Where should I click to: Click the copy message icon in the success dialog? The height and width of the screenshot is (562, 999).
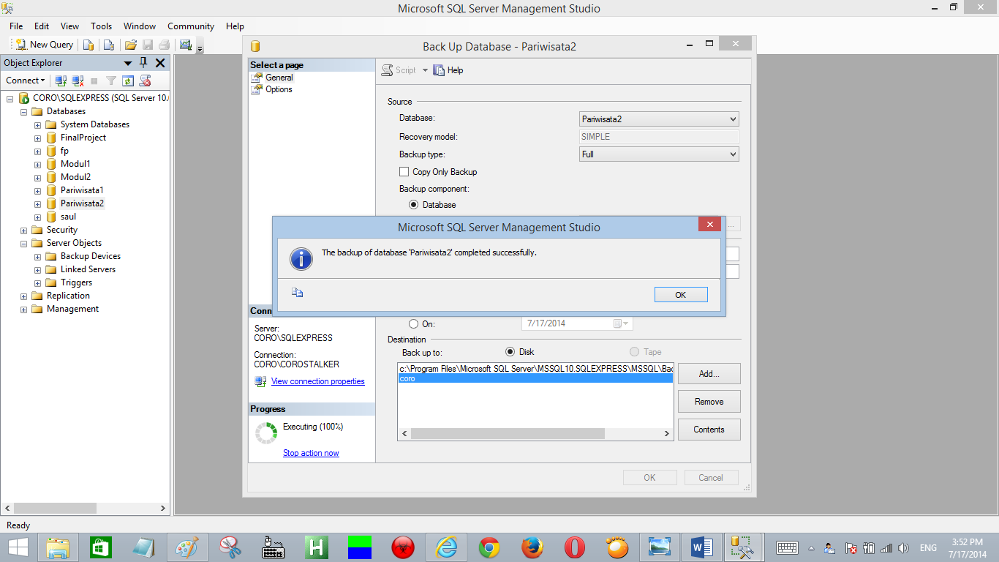pos(297,293)
